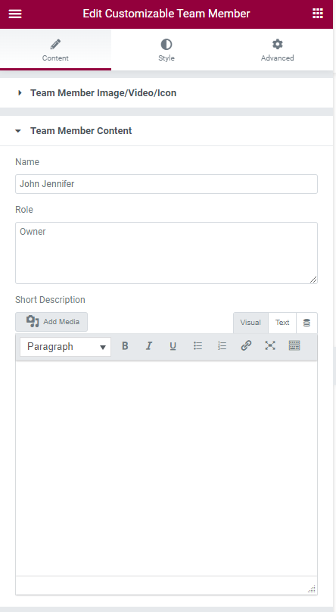The width and height of the screenshot is (336, 612).
Task: Toggle the editor toolbar kitchen sink
Action: [x=294, y=346]
